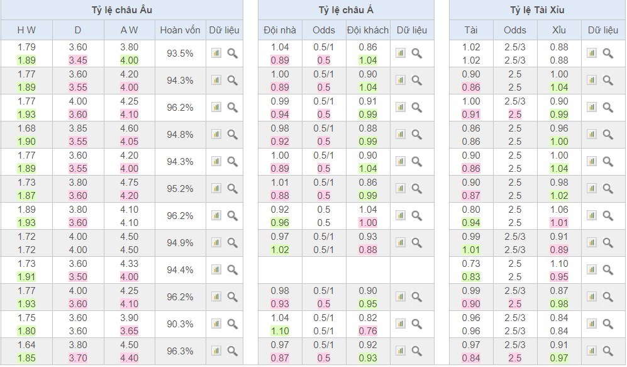Viewport: 627px width, 367px height.
Task: Click the Hoàn vốn column header
Action: click(180, 30)
